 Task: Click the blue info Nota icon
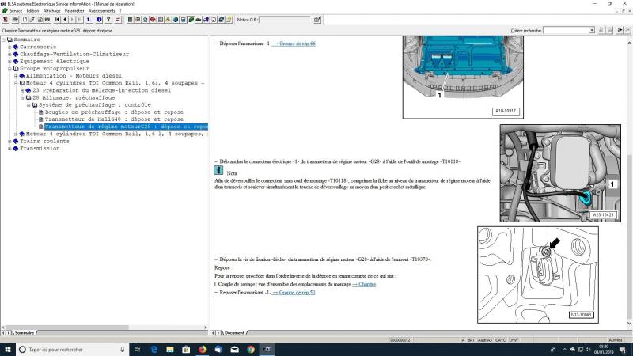point(218,170)
